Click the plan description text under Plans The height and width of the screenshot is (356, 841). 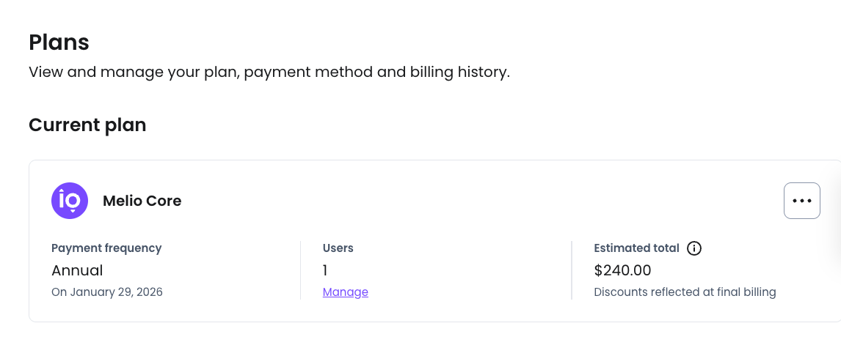269,73
